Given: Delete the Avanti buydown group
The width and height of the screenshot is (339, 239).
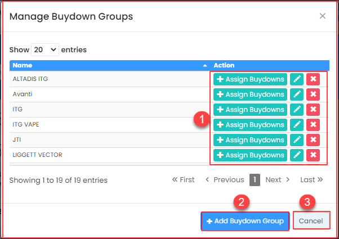Looking at the screenshot, I should tap(313, 94).
